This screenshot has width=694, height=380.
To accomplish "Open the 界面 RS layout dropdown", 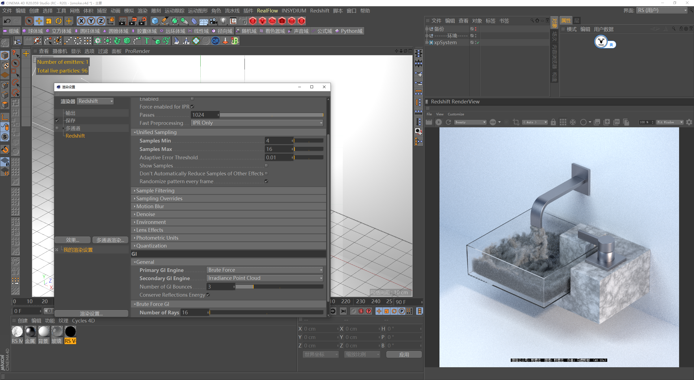I will point(662,11).
